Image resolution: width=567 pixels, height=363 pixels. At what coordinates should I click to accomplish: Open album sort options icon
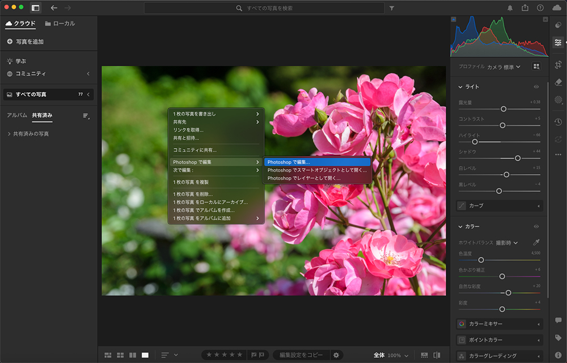[x=86, y=116]
